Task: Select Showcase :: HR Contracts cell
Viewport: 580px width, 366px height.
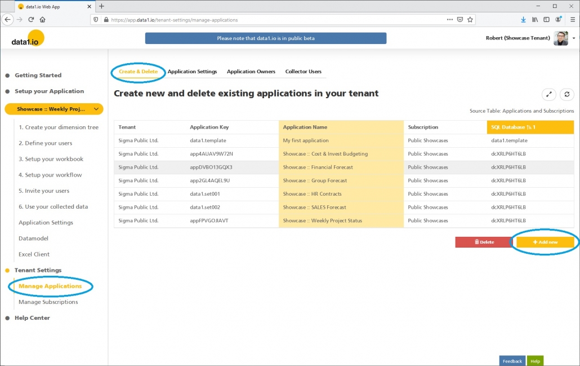Action: pos(341,194)
